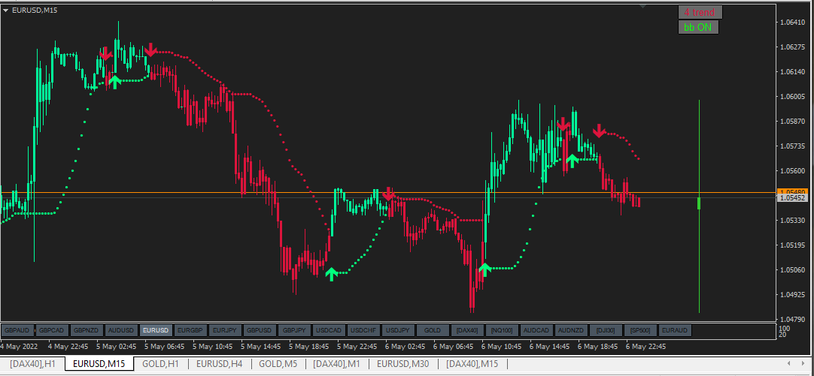Image resolution: width=814 pixels, height=376 pixels.
Task: Click the 1.05452 current price label
Action: (x=792, y=198)
